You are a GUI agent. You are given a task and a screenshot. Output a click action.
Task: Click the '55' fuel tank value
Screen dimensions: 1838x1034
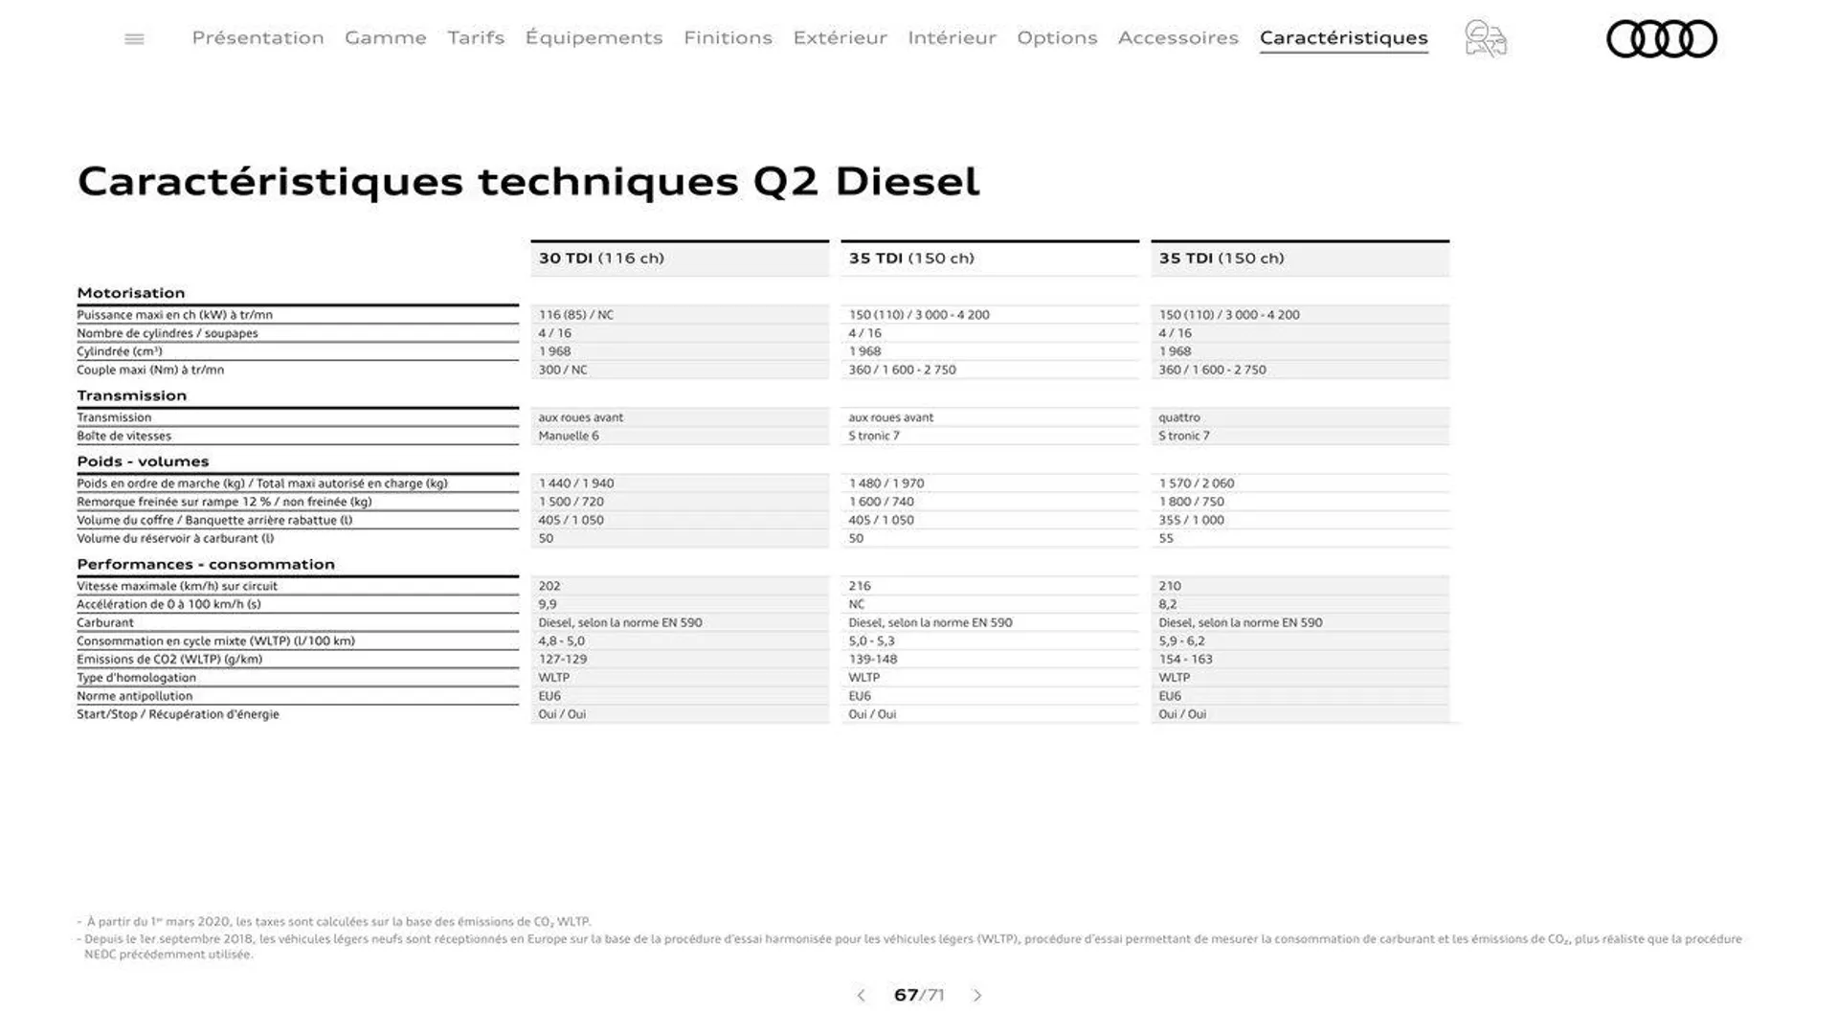[1166, 538]
